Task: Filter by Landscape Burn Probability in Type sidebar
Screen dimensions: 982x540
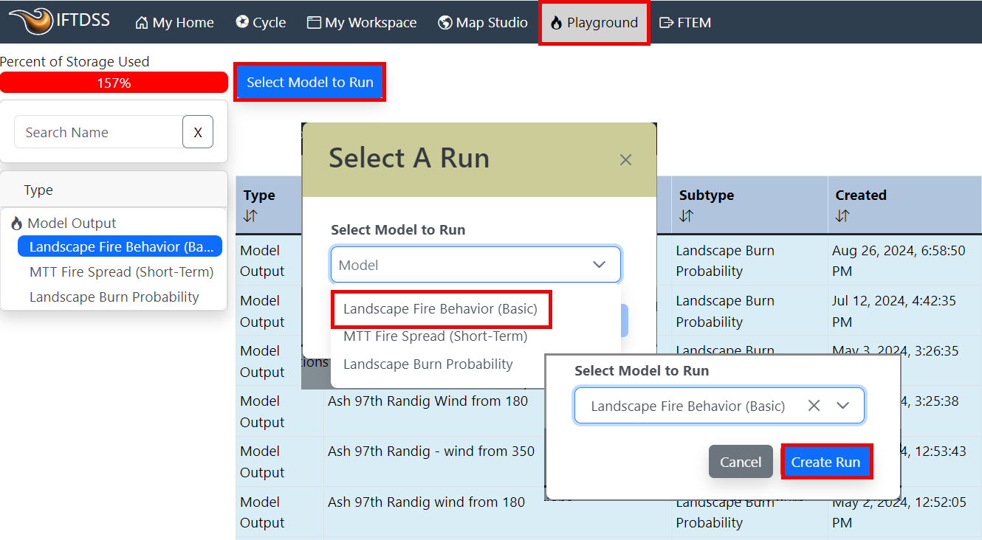Action: 114,297
